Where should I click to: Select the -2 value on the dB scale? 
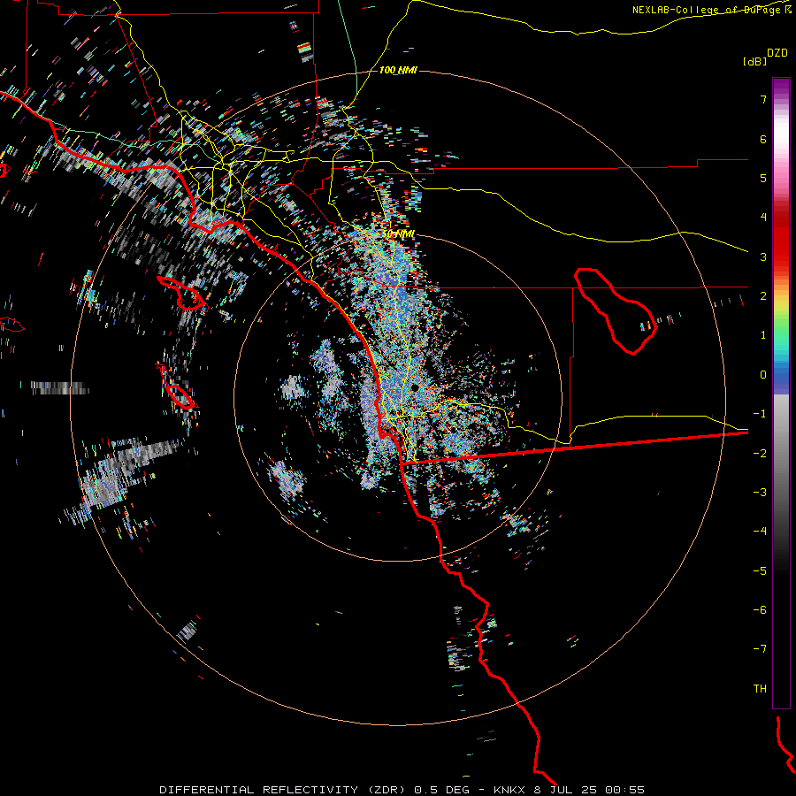point(760,454)
